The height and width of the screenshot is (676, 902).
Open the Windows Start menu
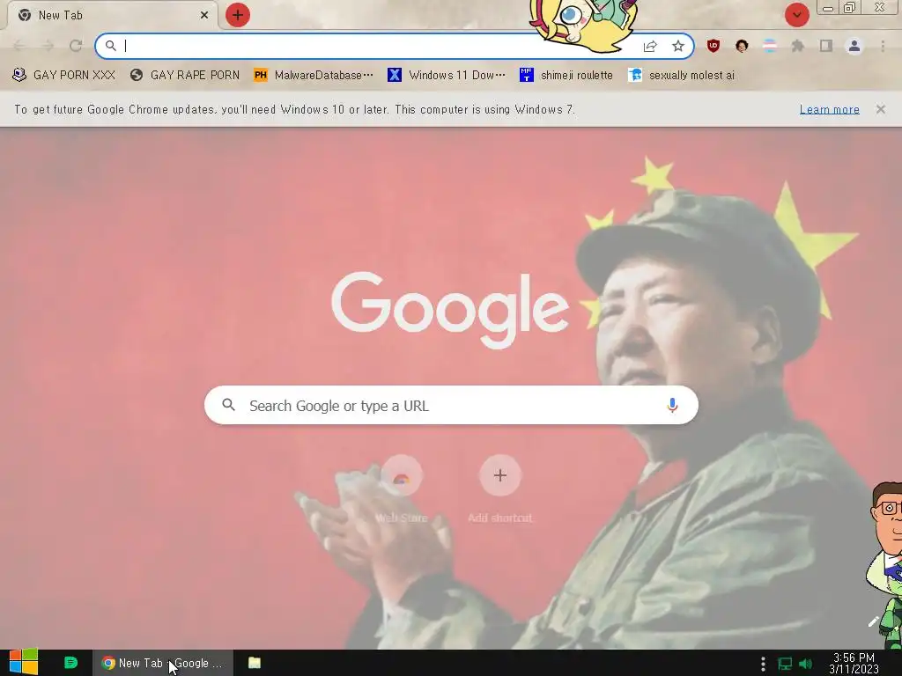click(24, 663)
